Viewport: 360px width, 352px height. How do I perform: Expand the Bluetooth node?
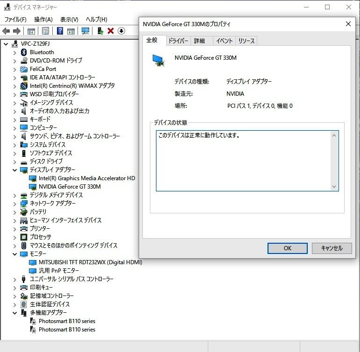pos(15,53)
